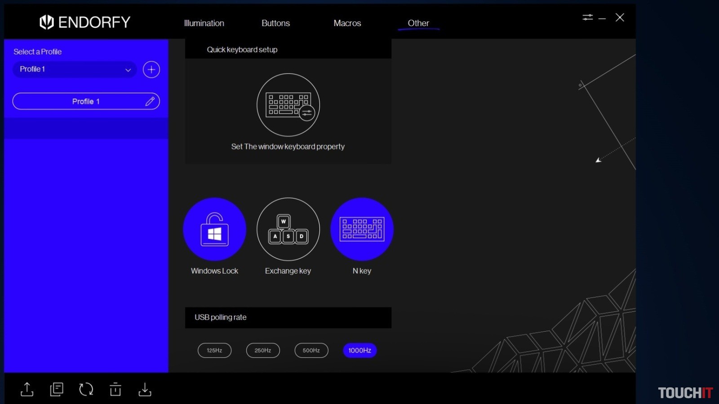Viewport: 719px width, 404px height.
Task: Click the import profile download icon
Action: pos(145,389)
